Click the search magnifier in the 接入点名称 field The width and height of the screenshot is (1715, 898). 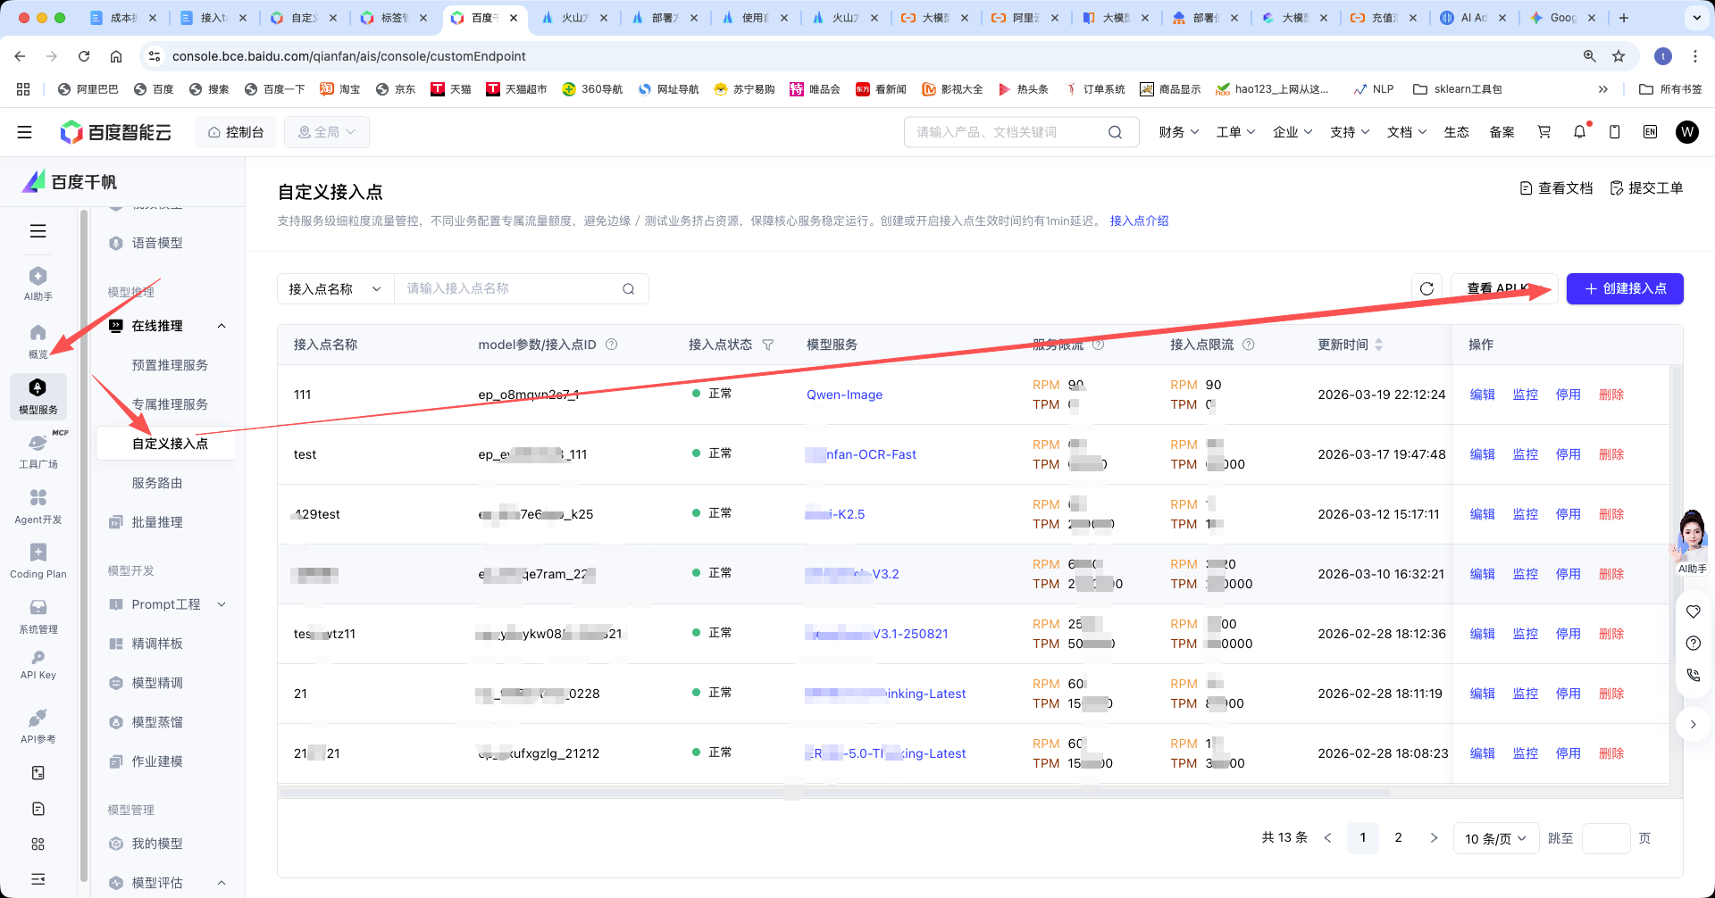629,288
